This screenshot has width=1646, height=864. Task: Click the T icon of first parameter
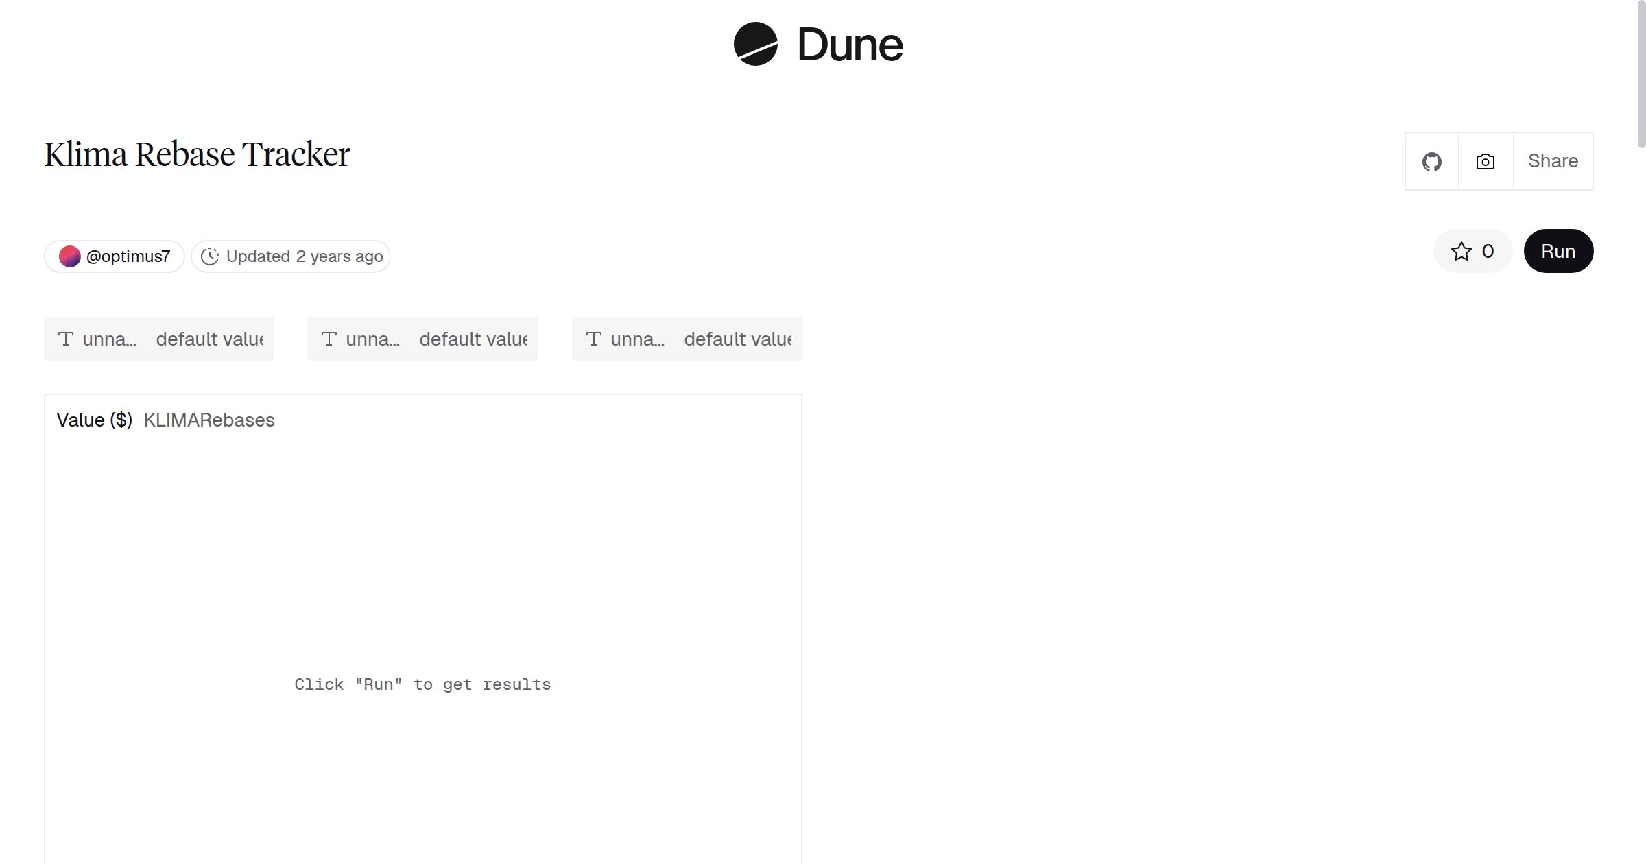pos(66,339)
